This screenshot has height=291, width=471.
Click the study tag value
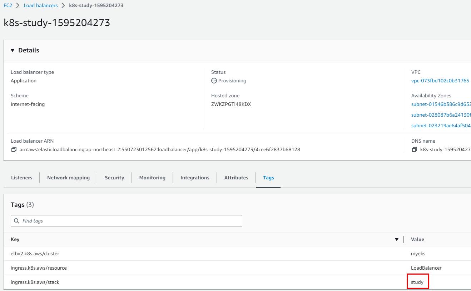pos(417,282)
